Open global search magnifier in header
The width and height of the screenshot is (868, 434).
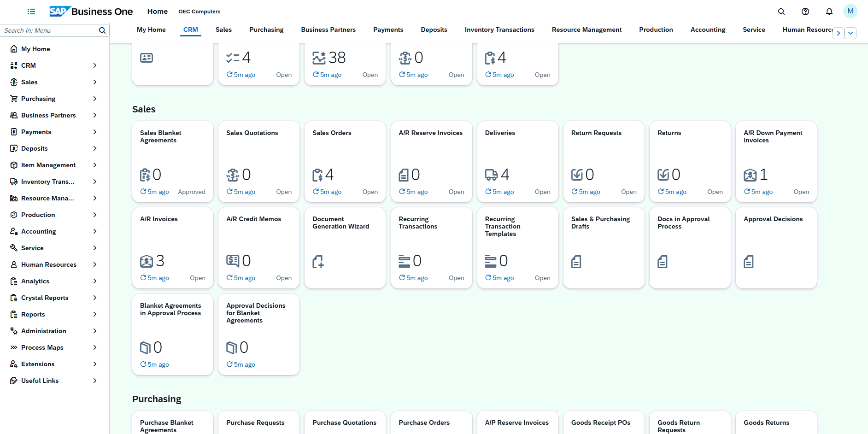pyautogui.click(x=781, y=12)
